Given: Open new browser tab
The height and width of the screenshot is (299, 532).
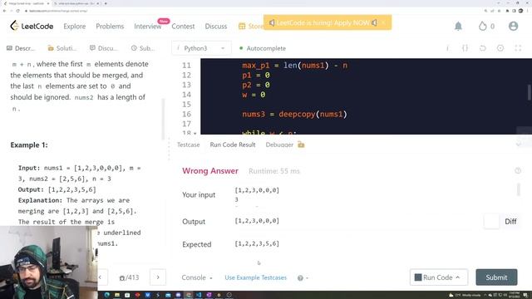Looking at the screenshot, I should pyautogui.click(x=106, y=3).
